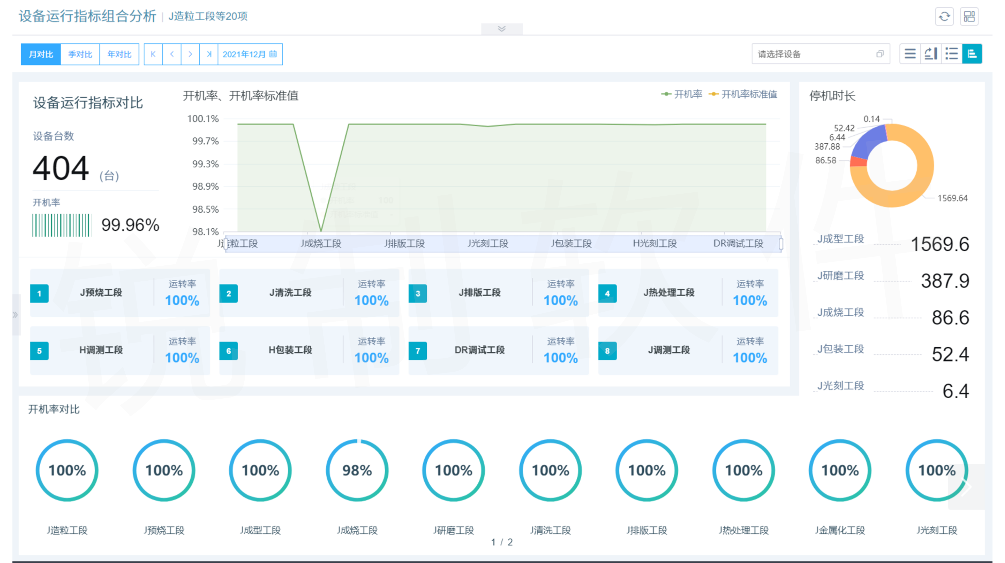Select the bulleted list view icon
The height and width of the screenshot is (563, 1005).
pos(951,54)
